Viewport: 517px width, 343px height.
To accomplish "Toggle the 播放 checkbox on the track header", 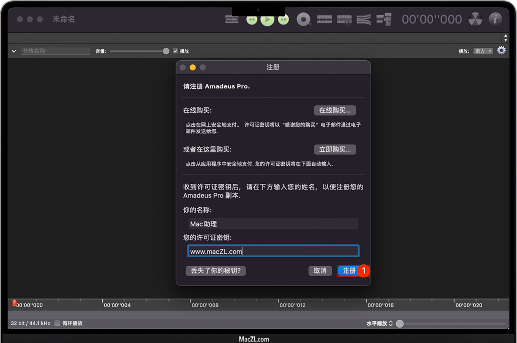I will (x=176, y=51).
